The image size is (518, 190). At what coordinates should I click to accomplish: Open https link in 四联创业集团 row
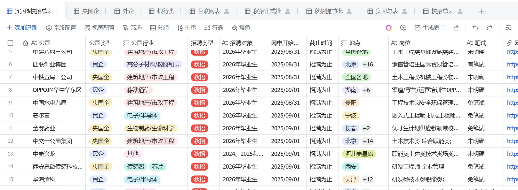(512, 65)
